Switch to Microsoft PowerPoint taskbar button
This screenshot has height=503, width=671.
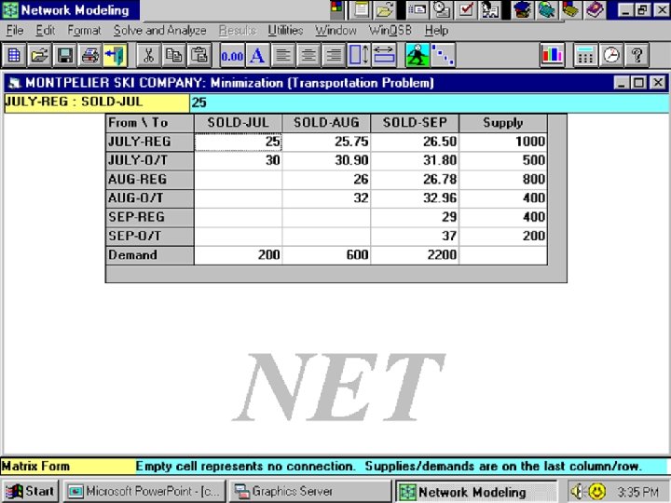coord(144,491)
